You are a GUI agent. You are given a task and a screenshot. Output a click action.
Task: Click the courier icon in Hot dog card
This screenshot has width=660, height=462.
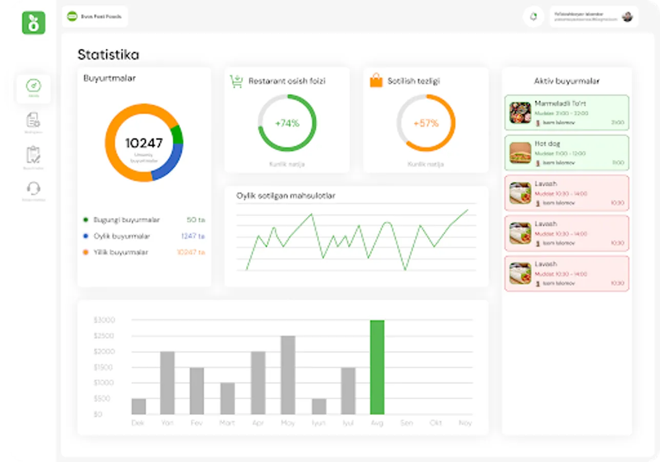(538, 163)
